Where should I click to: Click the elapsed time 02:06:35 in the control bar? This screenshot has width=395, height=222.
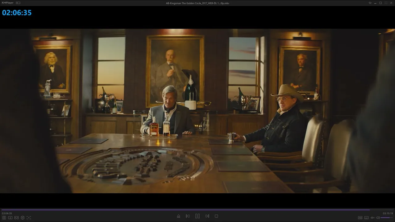7,213
